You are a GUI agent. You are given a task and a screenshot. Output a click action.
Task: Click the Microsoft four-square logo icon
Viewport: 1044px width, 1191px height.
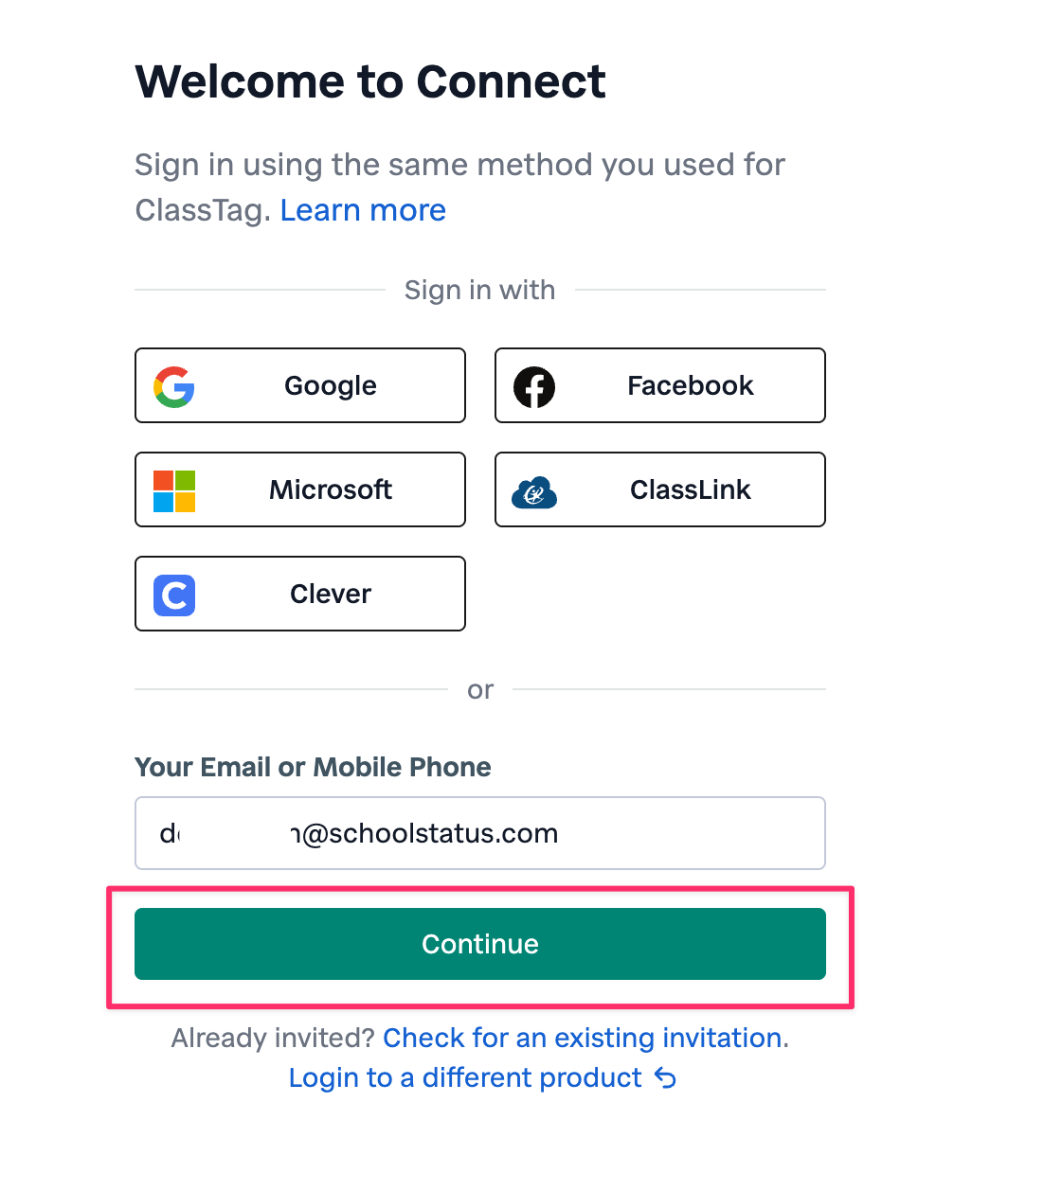coord(174,490)
